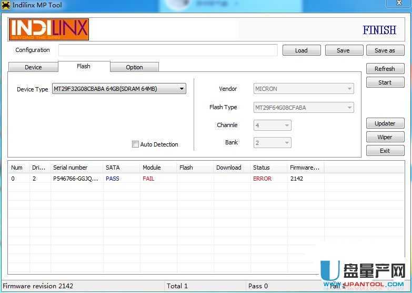Image resolution: width=412 pixels, height=293 pixels.
Task: Click the Save as button
Action: (x=385, y=50)
